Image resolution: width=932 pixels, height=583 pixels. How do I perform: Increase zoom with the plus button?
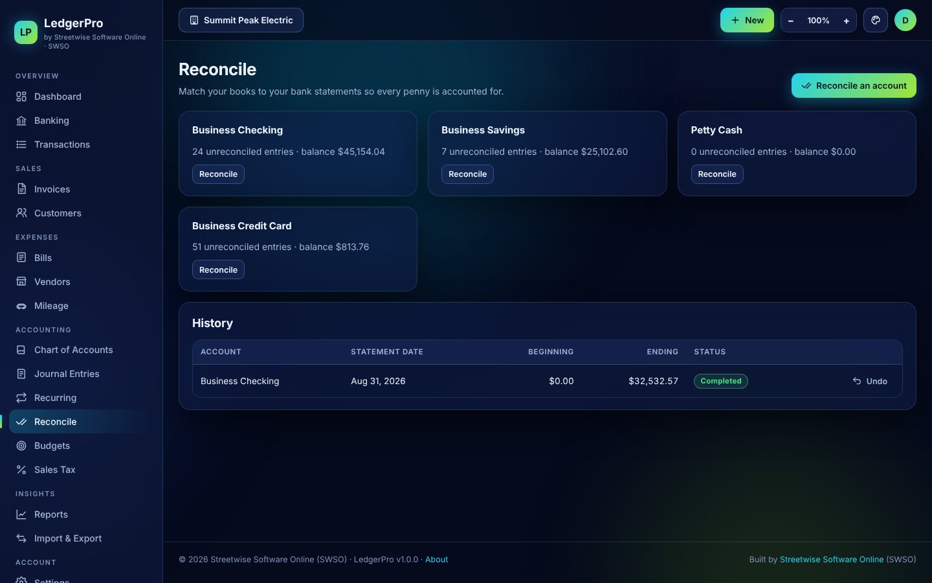click(846, 21)
